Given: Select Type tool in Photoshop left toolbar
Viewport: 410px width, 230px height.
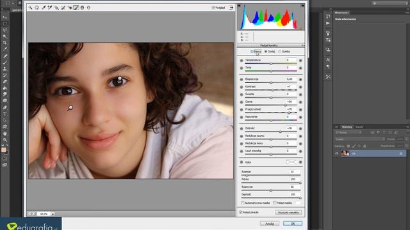Looking at the screenshot, I should (x=4, y=114).
